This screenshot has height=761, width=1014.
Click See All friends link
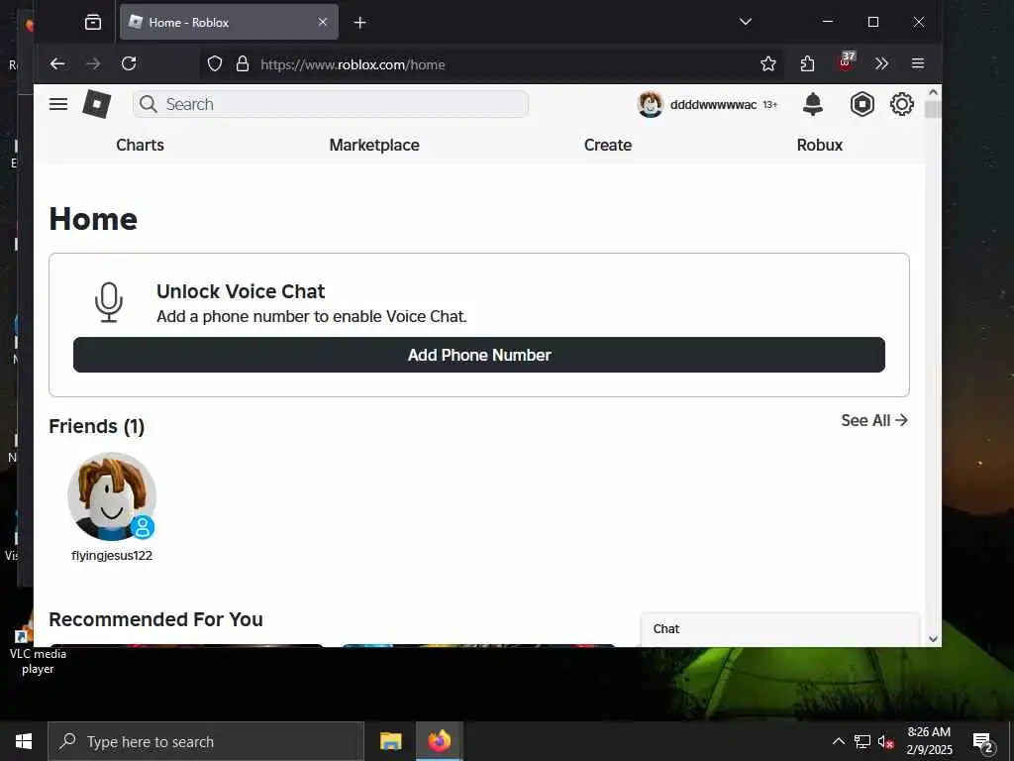point(874,420)
